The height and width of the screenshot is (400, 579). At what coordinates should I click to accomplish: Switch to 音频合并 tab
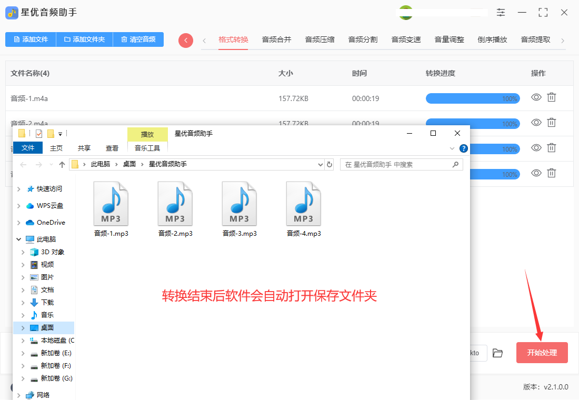(276, 39)
